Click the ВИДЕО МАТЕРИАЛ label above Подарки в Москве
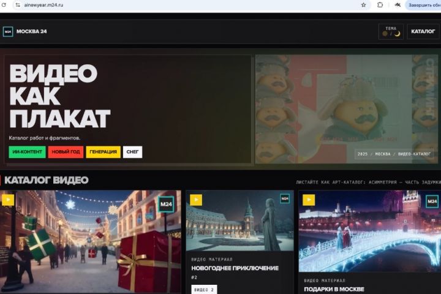 325,281
